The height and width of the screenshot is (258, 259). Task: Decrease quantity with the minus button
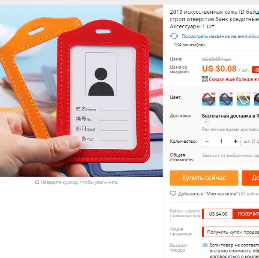(x=207, y=141)
